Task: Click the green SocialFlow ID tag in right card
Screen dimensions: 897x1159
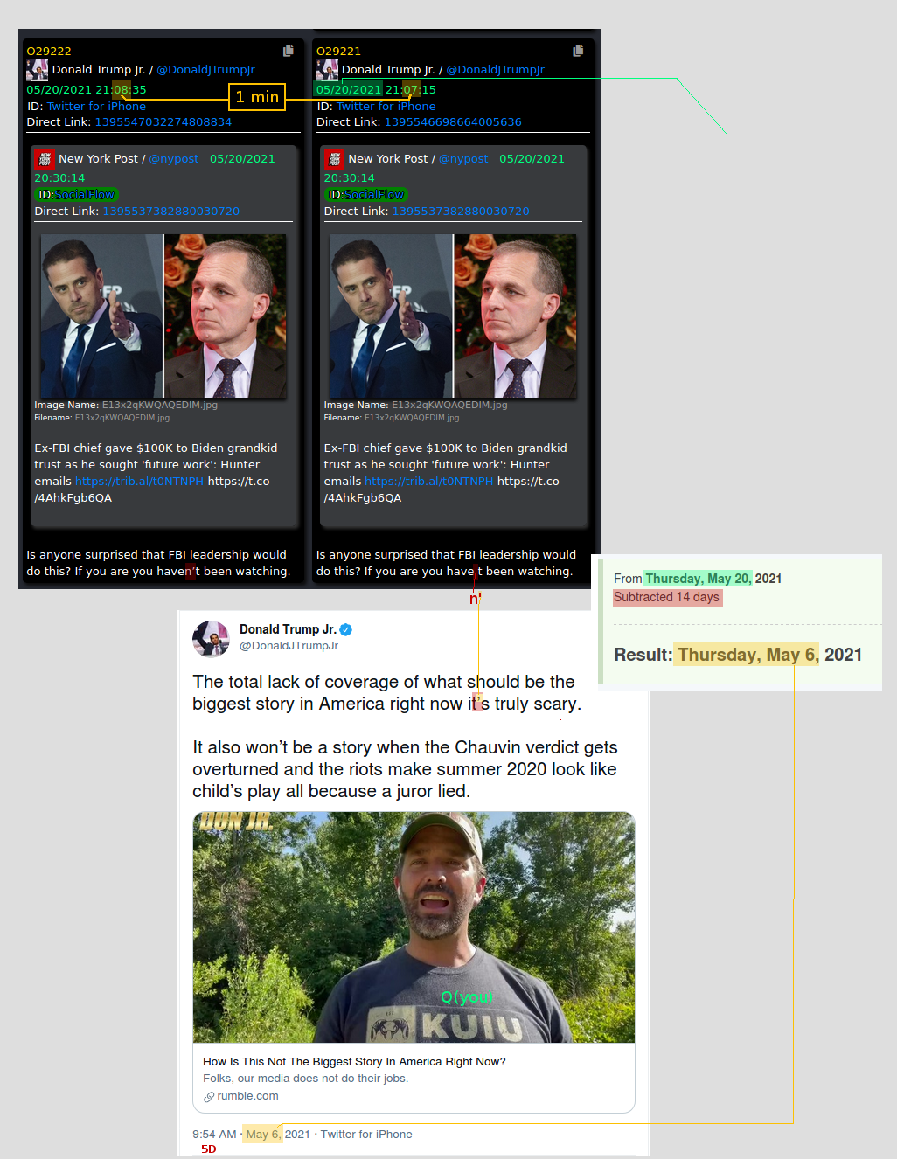Action: [367, 195]
